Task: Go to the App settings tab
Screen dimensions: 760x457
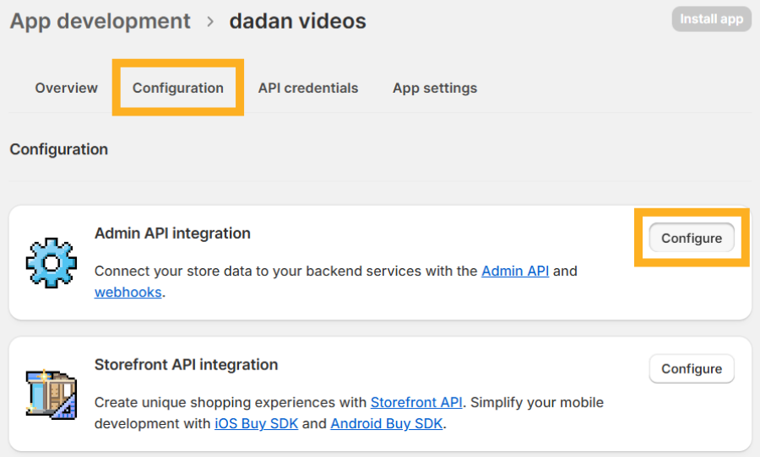Action: (435, 88)
